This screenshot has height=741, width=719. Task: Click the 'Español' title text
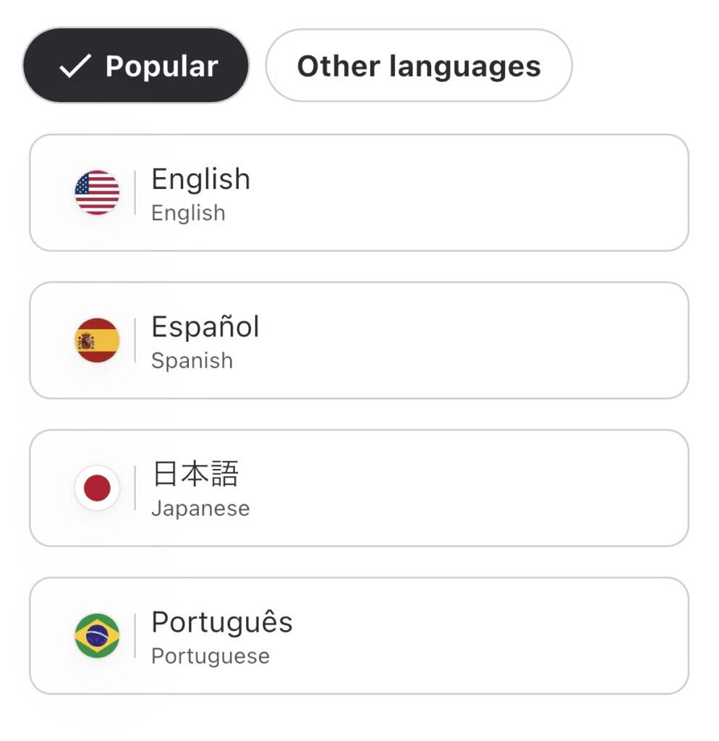(205, 326)
